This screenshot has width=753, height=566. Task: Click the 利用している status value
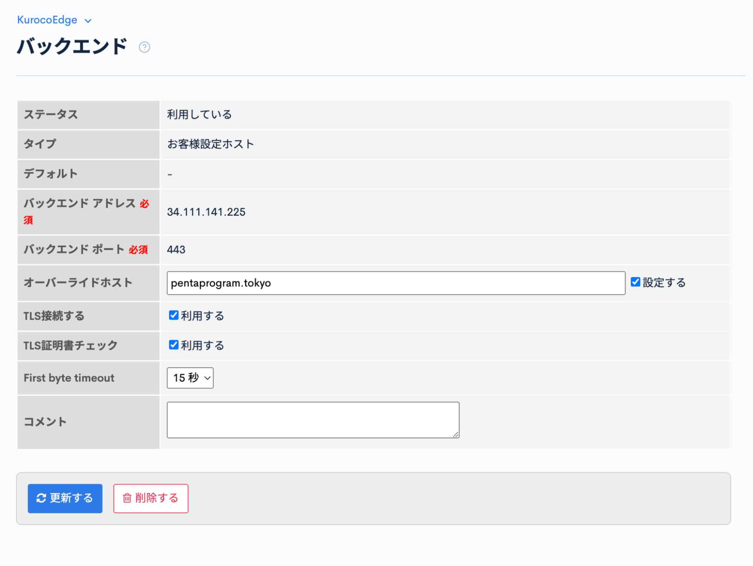[199, 114]
